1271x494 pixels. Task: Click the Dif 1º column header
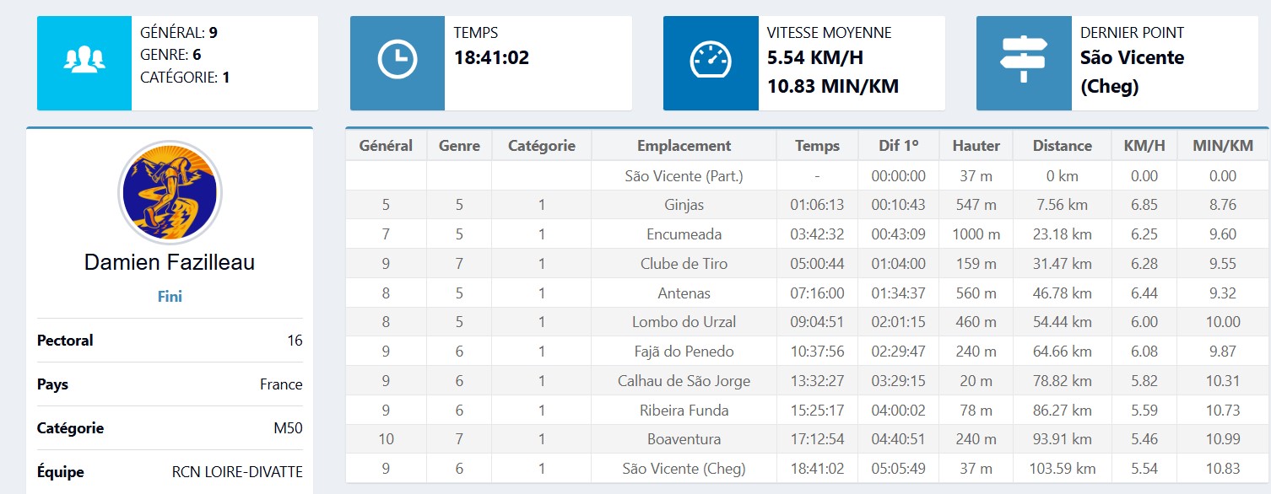coord(898,146)
